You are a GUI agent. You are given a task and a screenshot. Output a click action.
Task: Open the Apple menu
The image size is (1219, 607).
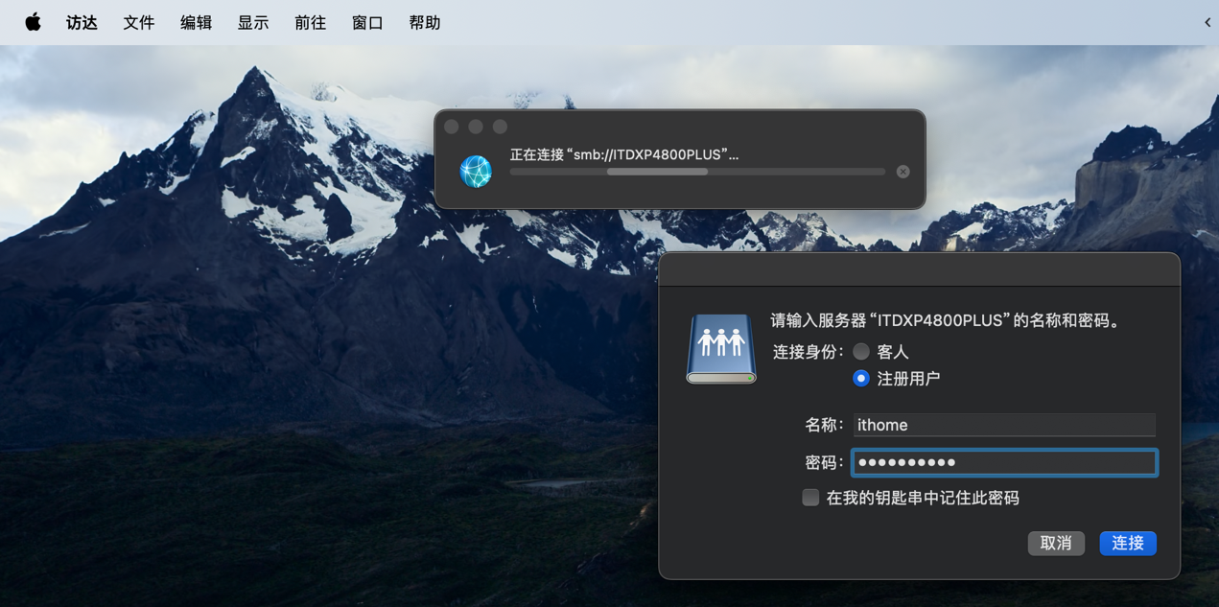coord(33,22)
